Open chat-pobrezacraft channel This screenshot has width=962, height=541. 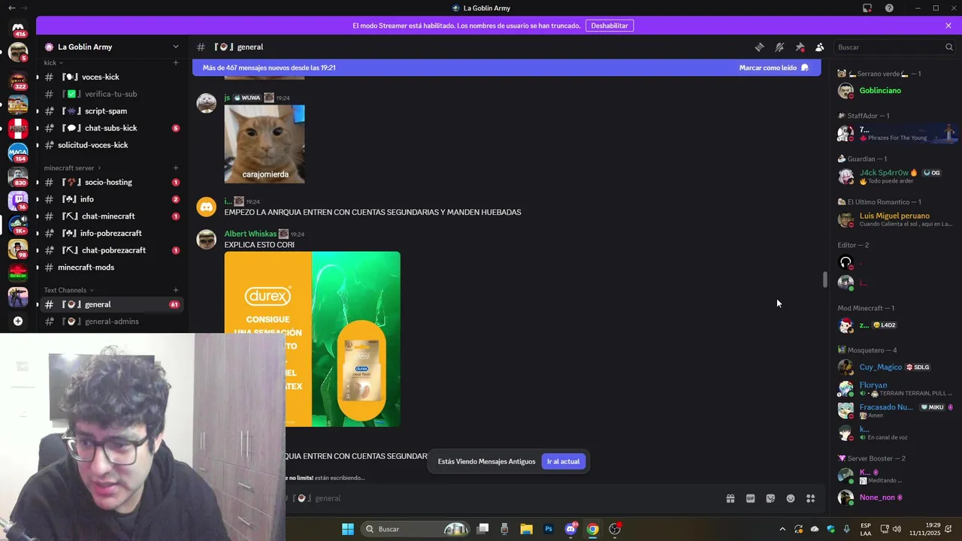tap(110, 250)
